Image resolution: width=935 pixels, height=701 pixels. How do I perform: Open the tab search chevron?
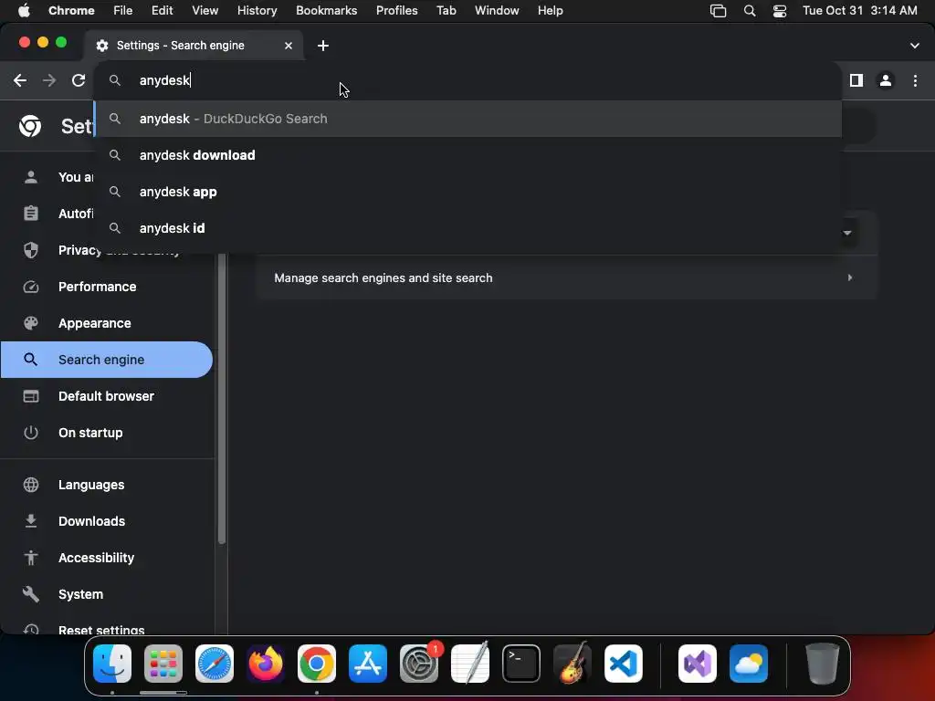click(x=915, y=46)
